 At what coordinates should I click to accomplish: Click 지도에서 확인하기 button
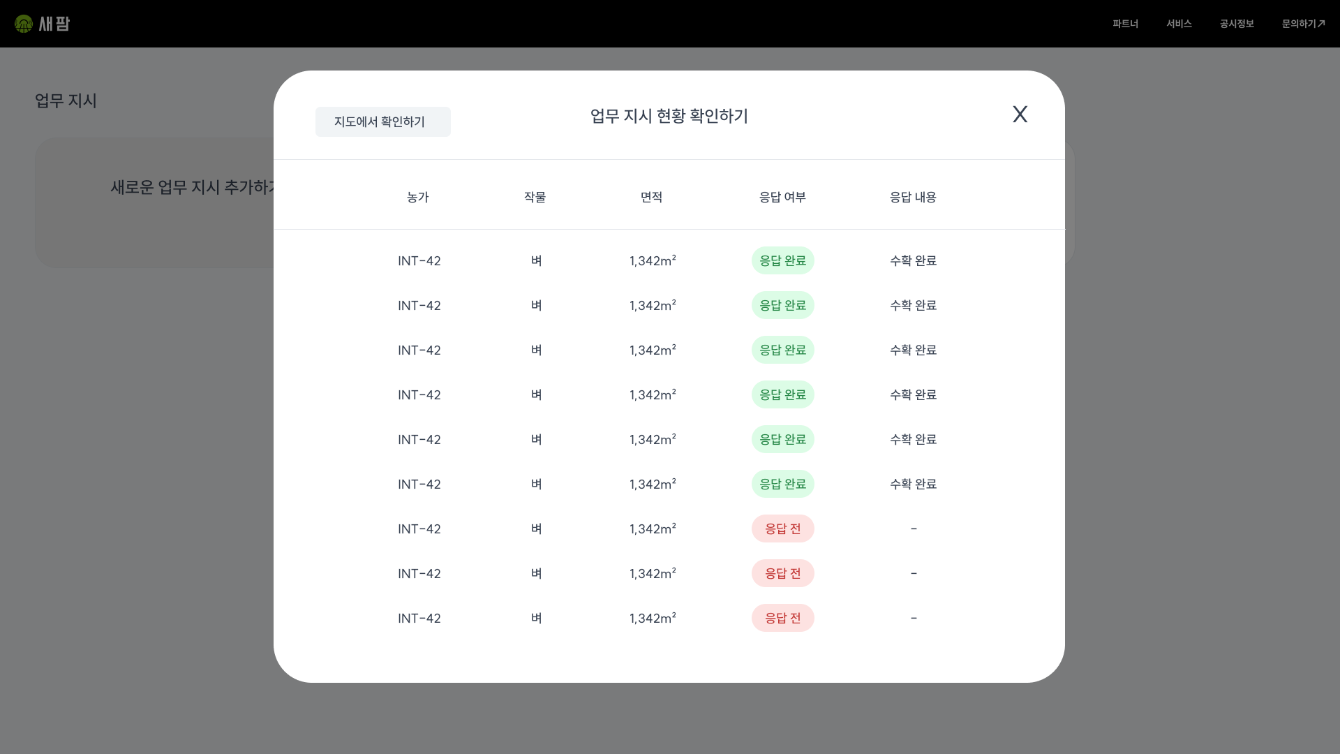pyautogui.click(x=382, y=121)
